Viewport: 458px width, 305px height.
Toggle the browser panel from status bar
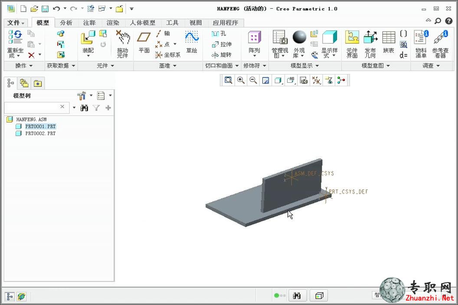tap(21, 297)
